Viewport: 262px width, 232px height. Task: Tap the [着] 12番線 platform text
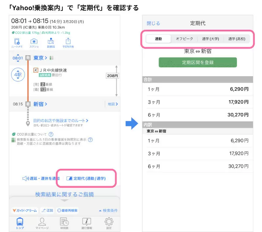(43, 90)
